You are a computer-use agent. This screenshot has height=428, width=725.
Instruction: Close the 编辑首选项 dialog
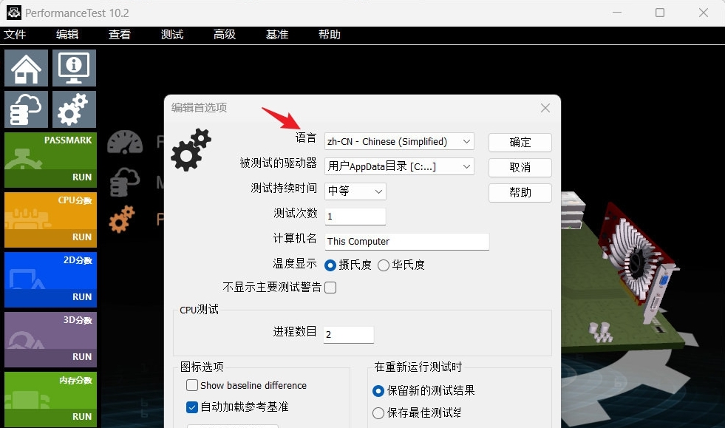tap(545, 108)
